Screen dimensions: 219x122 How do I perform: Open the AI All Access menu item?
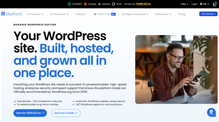[105, 14]
